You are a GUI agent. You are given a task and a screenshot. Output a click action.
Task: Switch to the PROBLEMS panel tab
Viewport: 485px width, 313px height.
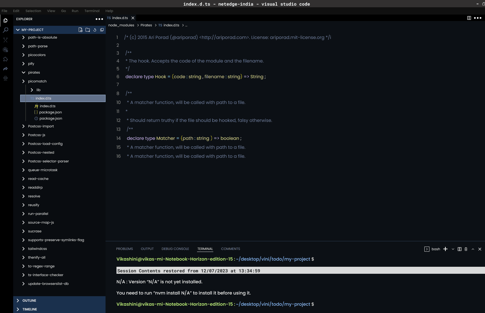124,249
